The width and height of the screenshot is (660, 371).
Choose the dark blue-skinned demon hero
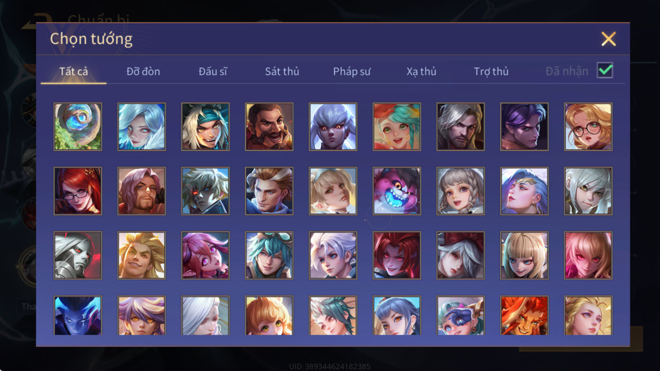(x=78, y=315)
